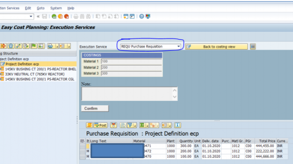Select the first purchase requisition row selector

pyautogui.click(x=82, y=146)
